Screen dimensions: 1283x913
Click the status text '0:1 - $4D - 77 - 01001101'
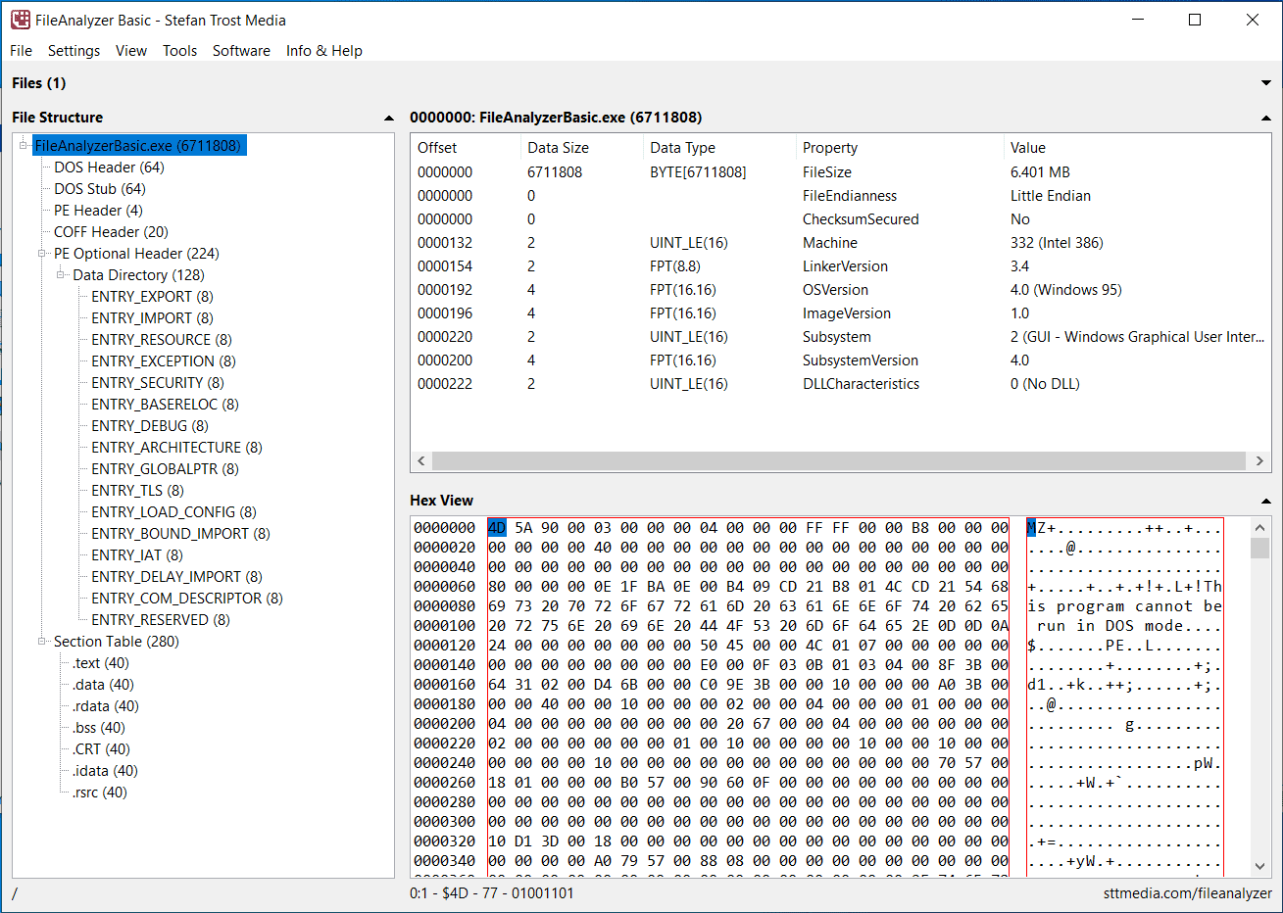pyautogui.click(x=492, y=893)
